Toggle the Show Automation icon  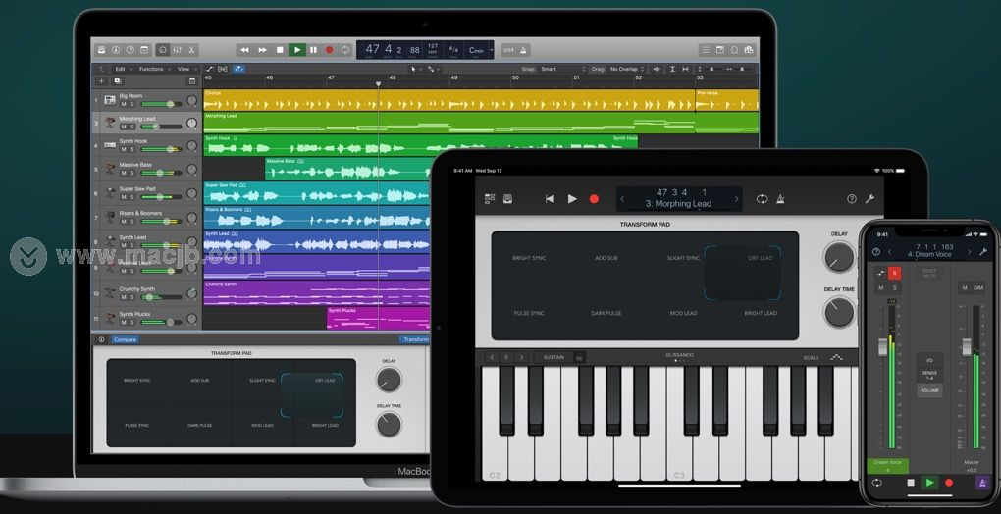[209, 69]
